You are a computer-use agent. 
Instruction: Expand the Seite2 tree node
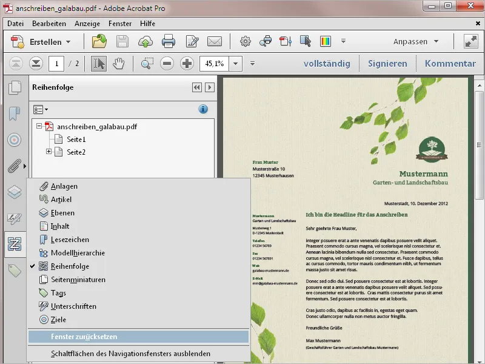tap(49, 152)
